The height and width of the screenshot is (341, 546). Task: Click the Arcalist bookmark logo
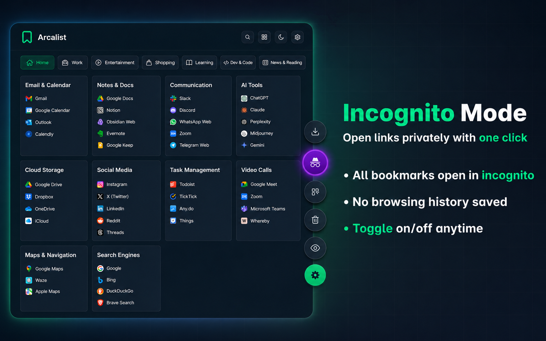(x=27, y=37)
